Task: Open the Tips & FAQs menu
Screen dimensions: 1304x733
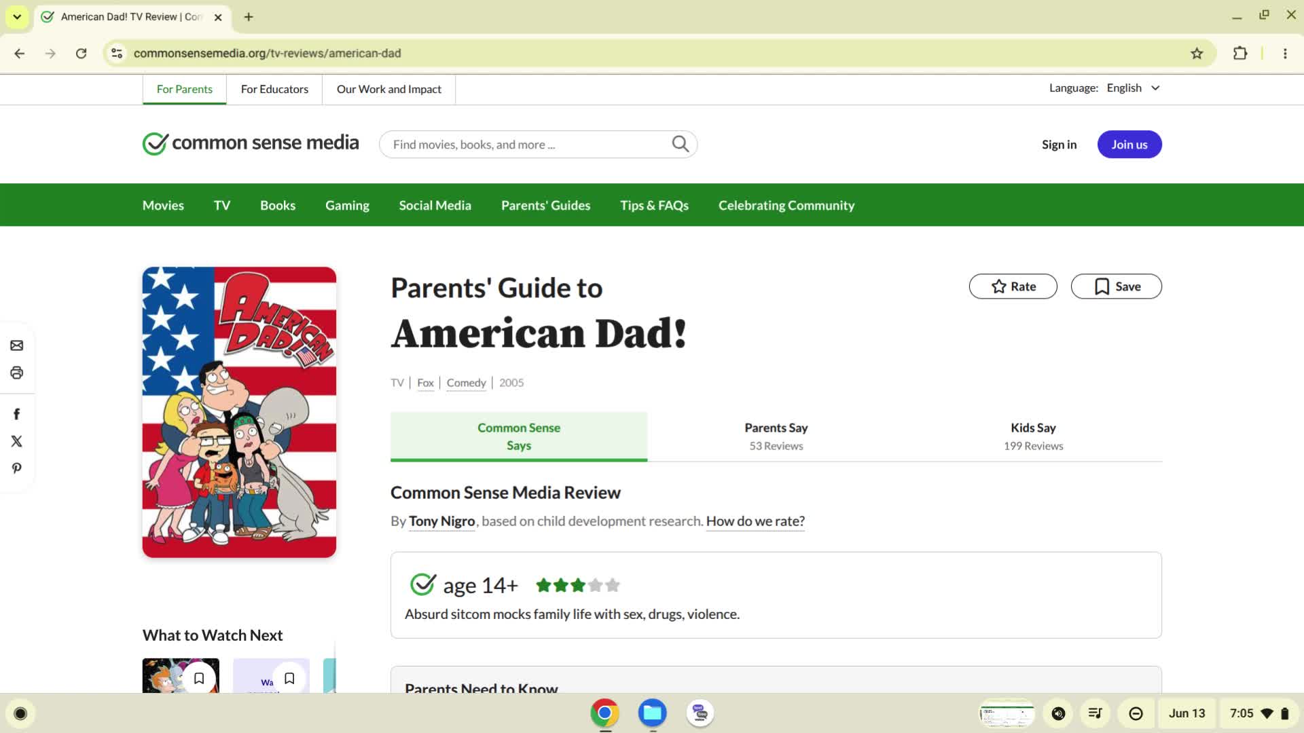Action: point(654,205)
